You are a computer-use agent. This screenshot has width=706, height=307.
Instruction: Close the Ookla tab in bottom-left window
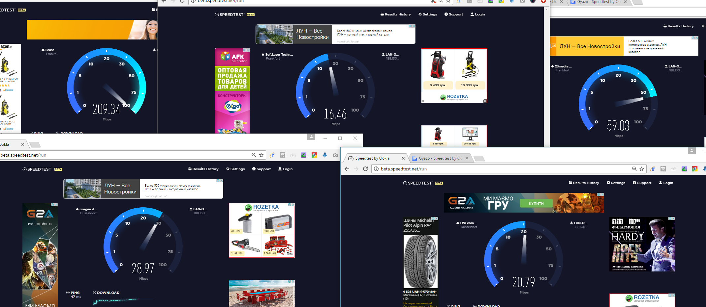coord(23,144)
